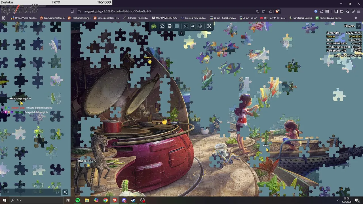Image resolution: width=363 pixels, height=204 pixels.
Task: Open PC Prices Rocket L... bookmark
Action: pos(135,18)
